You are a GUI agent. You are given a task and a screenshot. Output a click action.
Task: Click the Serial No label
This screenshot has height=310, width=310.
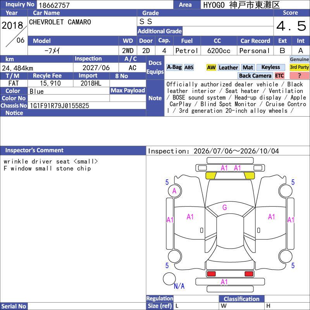click(14, 306)
